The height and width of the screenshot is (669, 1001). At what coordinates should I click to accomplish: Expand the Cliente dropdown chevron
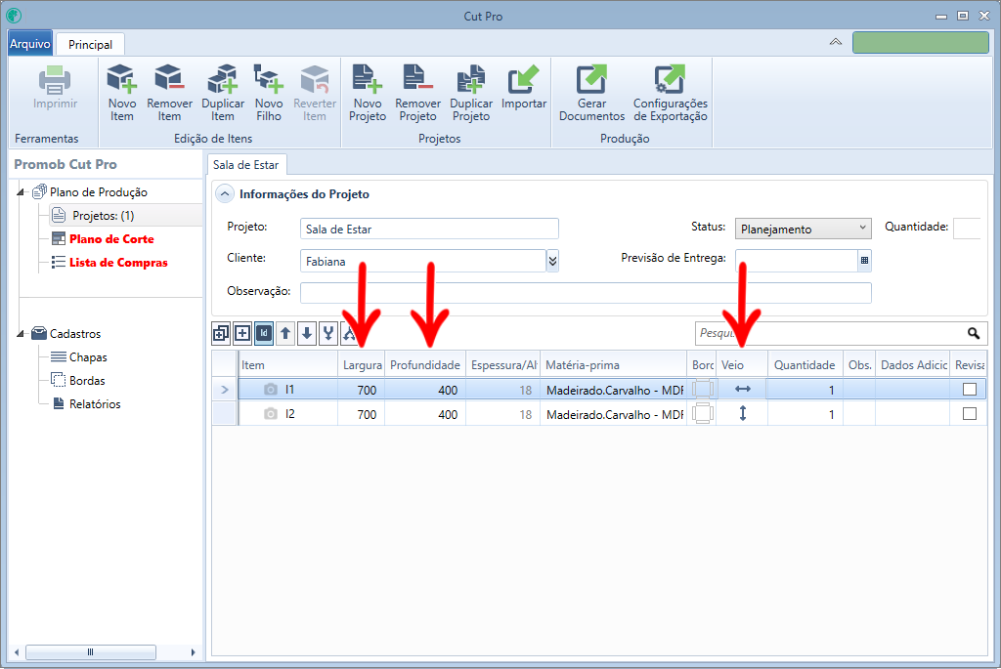coord(553,260)
